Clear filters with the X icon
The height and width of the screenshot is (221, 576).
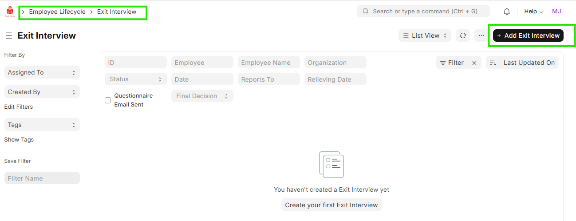[x=474, y=63]
